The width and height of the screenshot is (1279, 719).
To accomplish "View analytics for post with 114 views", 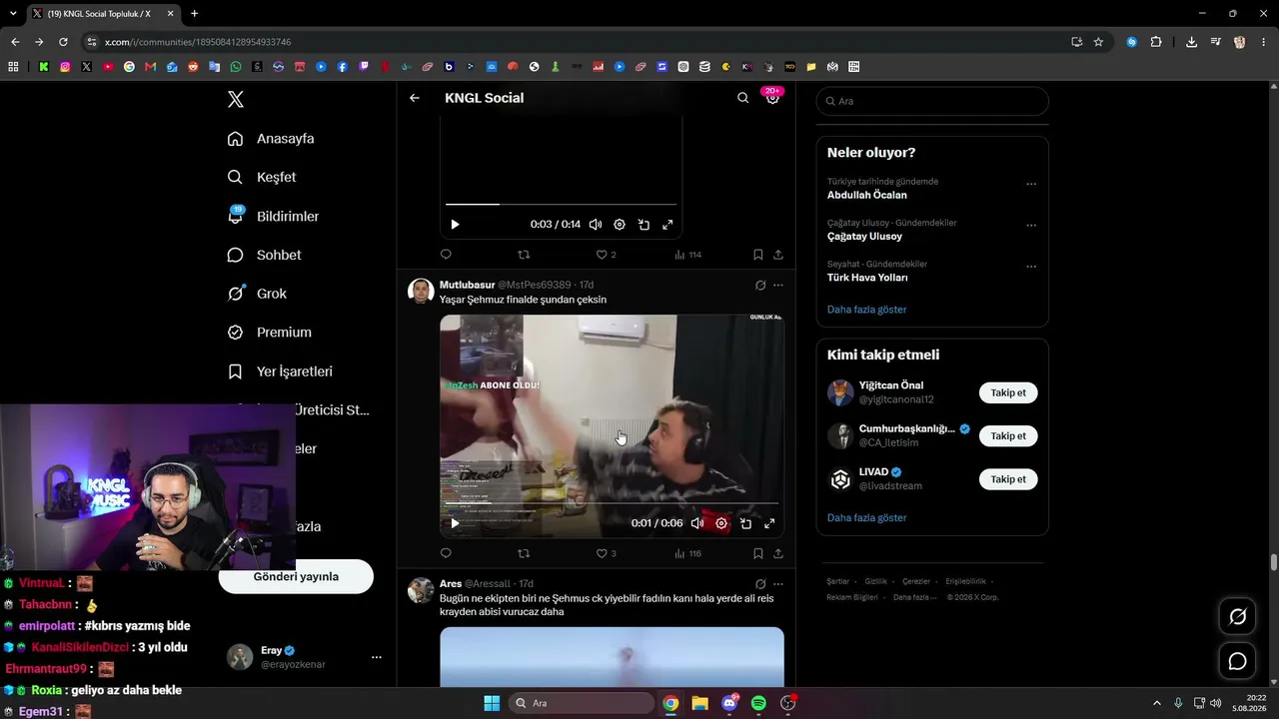I will pyautogui.click(x=687, y=255).
